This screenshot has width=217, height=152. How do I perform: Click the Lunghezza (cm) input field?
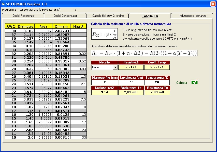point(131,82)
